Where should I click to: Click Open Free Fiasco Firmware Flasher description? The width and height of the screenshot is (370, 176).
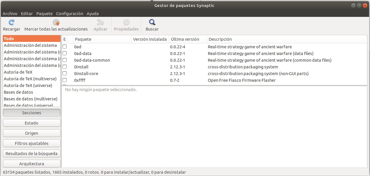coord(242,80)
